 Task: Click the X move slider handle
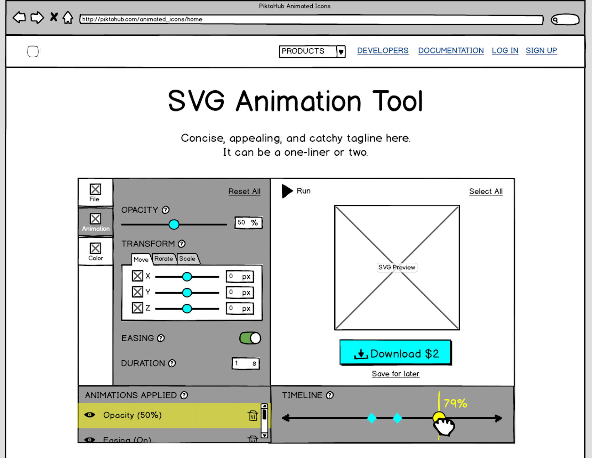coord(187,277)
